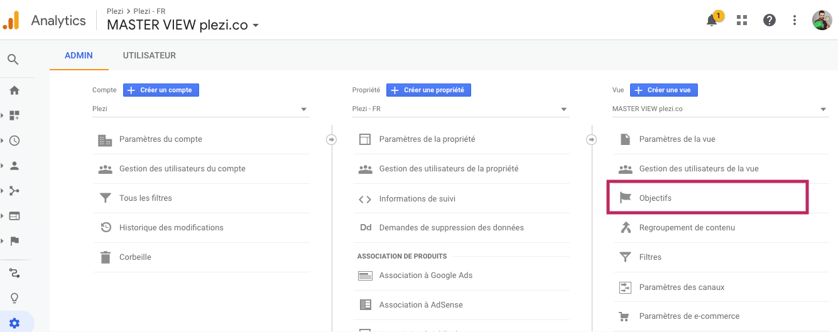
Task: Open Paramètres du compte
Action: (201, 139)
